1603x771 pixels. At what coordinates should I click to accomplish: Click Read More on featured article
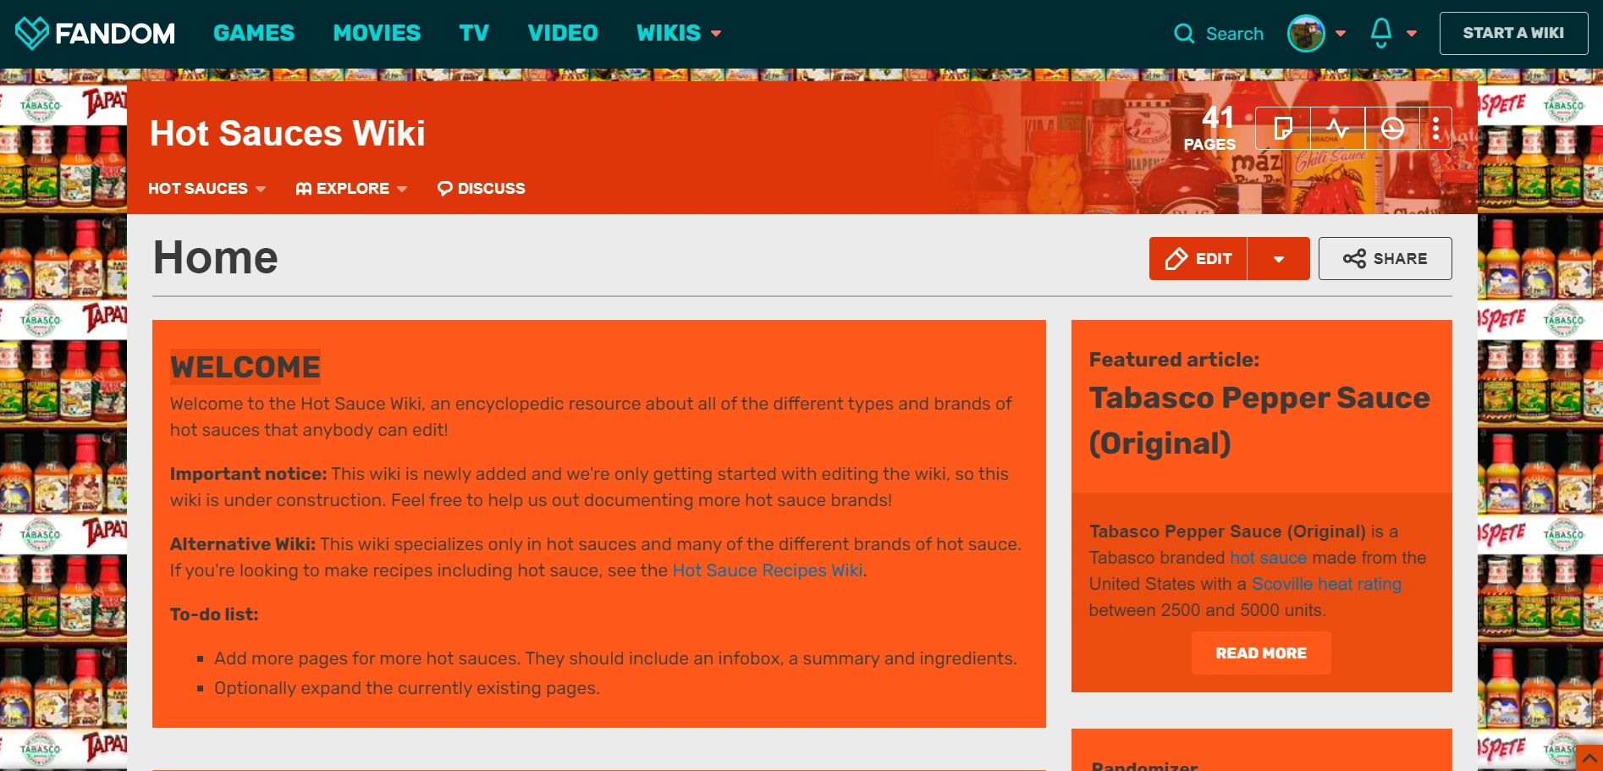tap(1261, 653)
